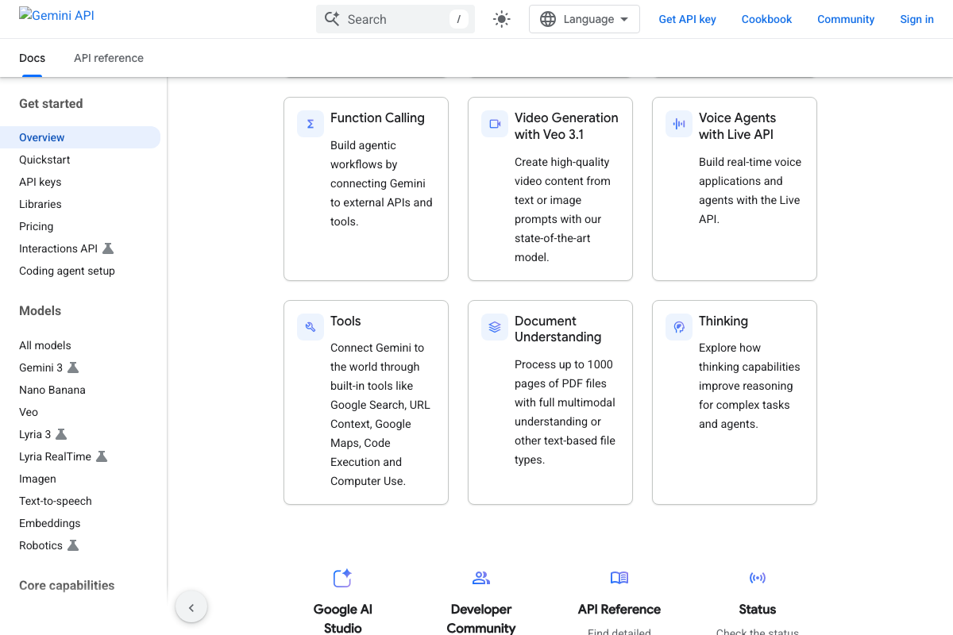Open Imagen sidebar page
Image resolution: width=953 pixels, height=635 pixels.
(x=37, y=479)
